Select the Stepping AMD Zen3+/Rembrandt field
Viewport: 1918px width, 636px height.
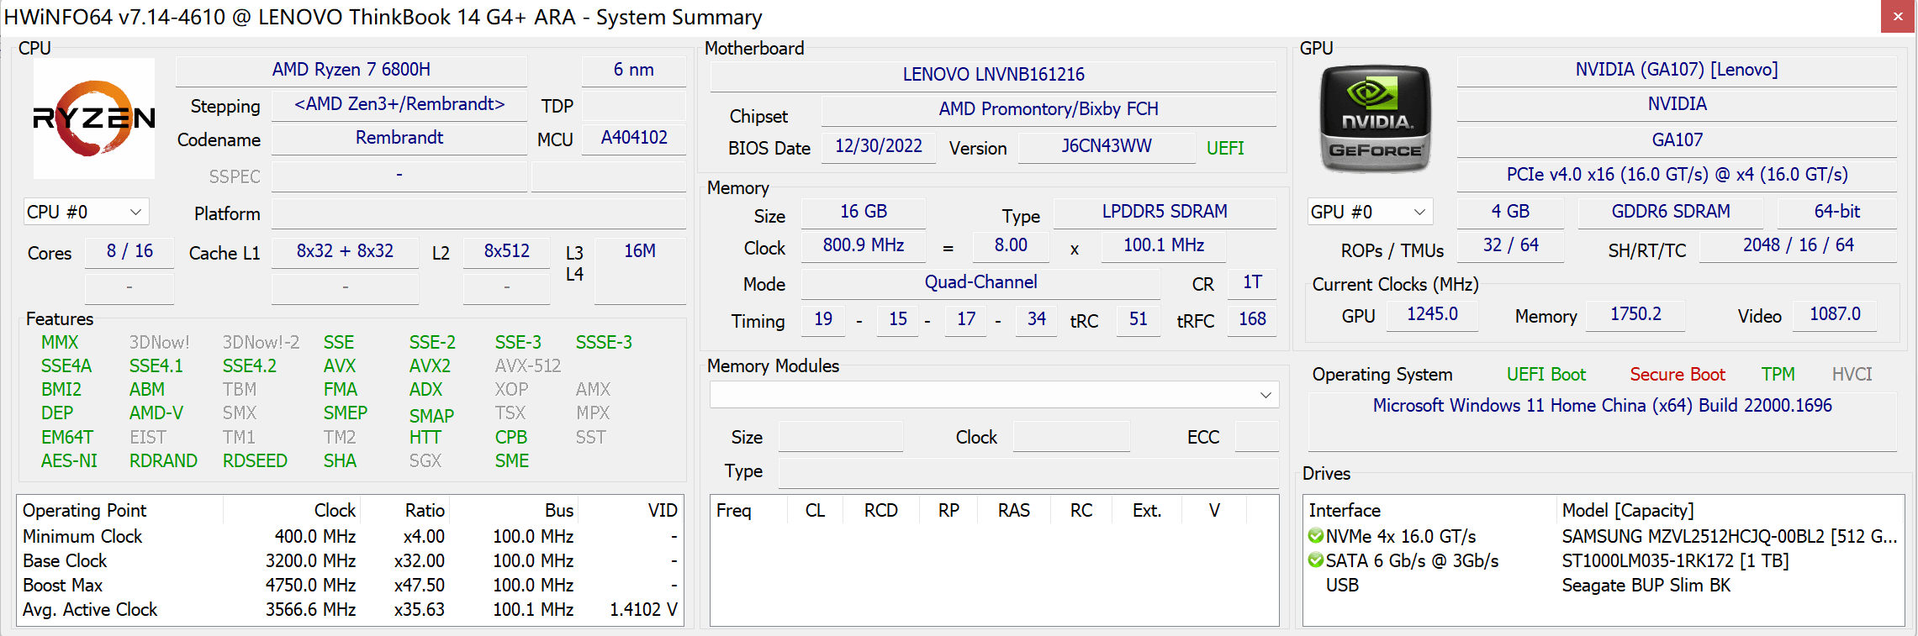(x=399, y=104)
